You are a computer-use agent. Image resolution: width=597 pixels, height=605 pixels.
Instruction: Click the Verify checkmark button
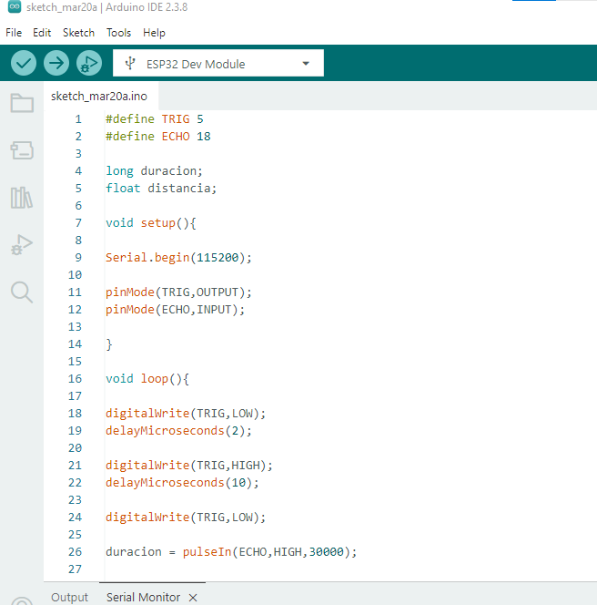[24, 63]
